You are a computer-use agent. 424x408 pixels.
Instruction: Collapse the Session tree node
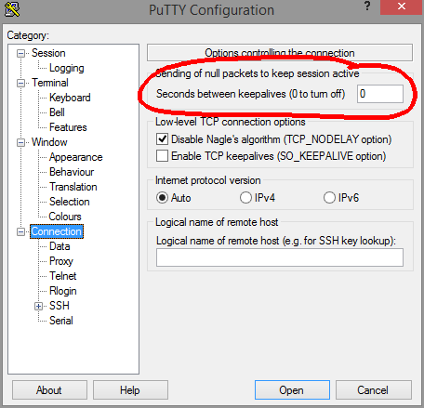pos(20,54)
